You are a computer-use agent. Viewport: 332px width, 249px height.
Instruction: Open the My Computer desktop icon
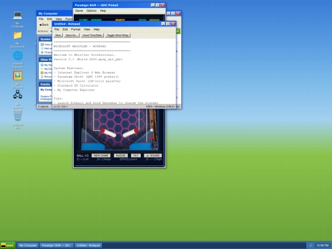18,20
